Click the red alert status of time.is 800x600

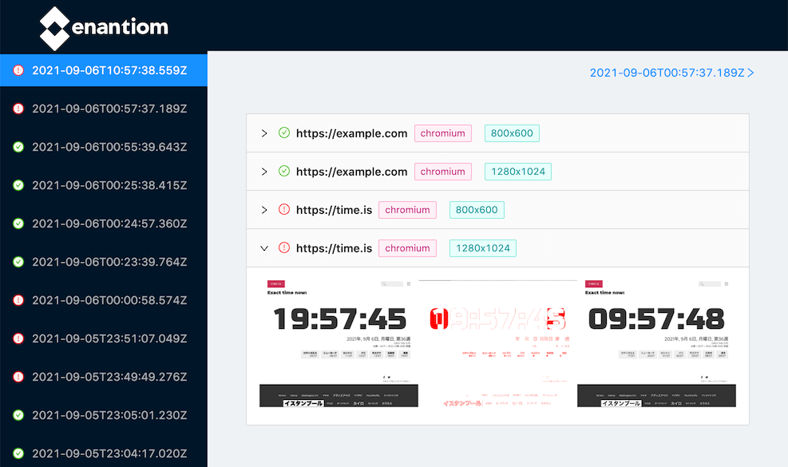[x=284, y=209]
